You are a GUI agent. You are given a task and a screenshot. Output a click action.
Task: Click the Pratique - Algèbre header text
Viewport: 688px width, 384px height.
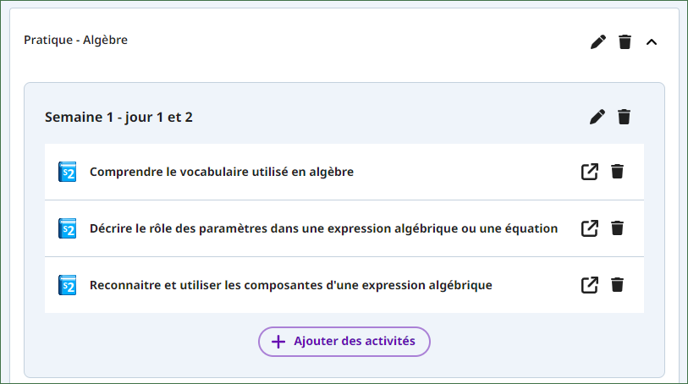(75, 40)
